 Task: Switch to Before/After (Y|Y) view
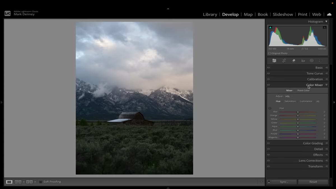tap(29, 182)
